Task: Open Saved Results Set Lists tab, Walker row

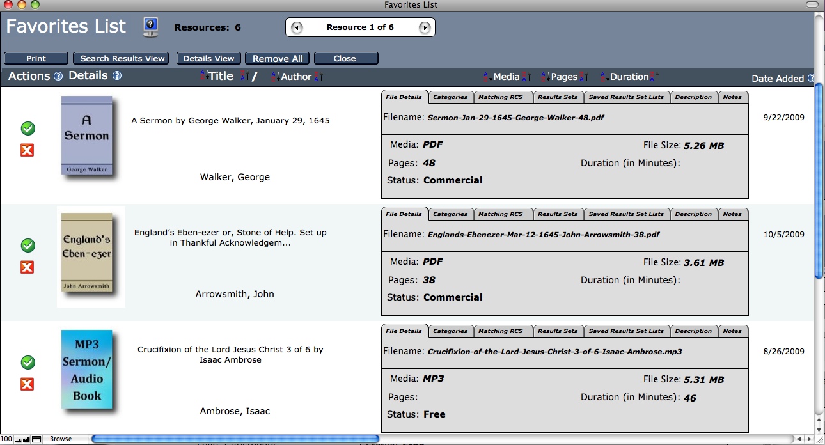Action: [x=626, y=97]
